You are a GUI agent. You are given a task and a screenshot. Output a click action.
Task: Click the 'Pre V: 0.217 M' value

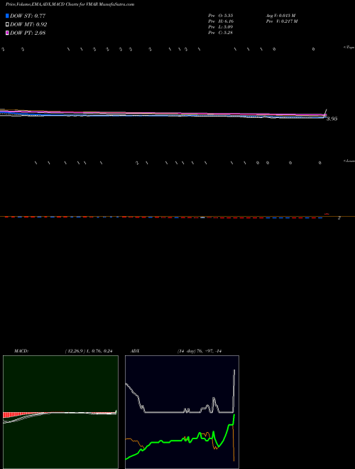pyautogui.click(x=283, y=21)
